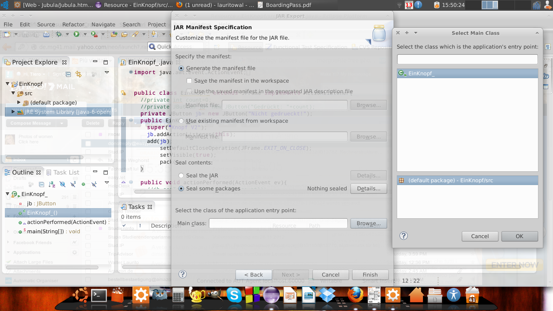
Task: Select (default package) - EinKnopf/src entry
Action: (468, 180)
